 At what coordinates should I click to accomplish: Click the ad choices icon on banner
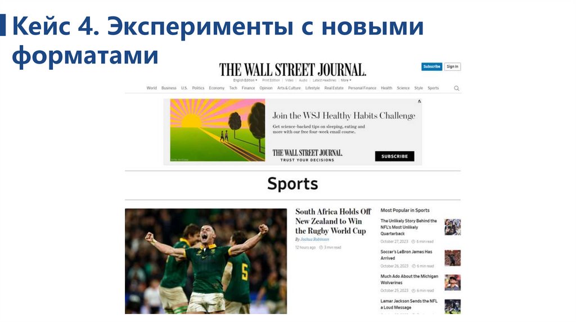pyautogui.click(x=419, y=101)
